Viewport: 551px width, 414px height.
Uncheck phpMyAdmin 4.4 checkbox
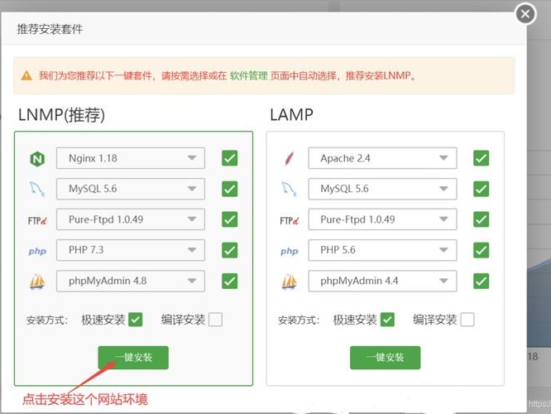481,281
